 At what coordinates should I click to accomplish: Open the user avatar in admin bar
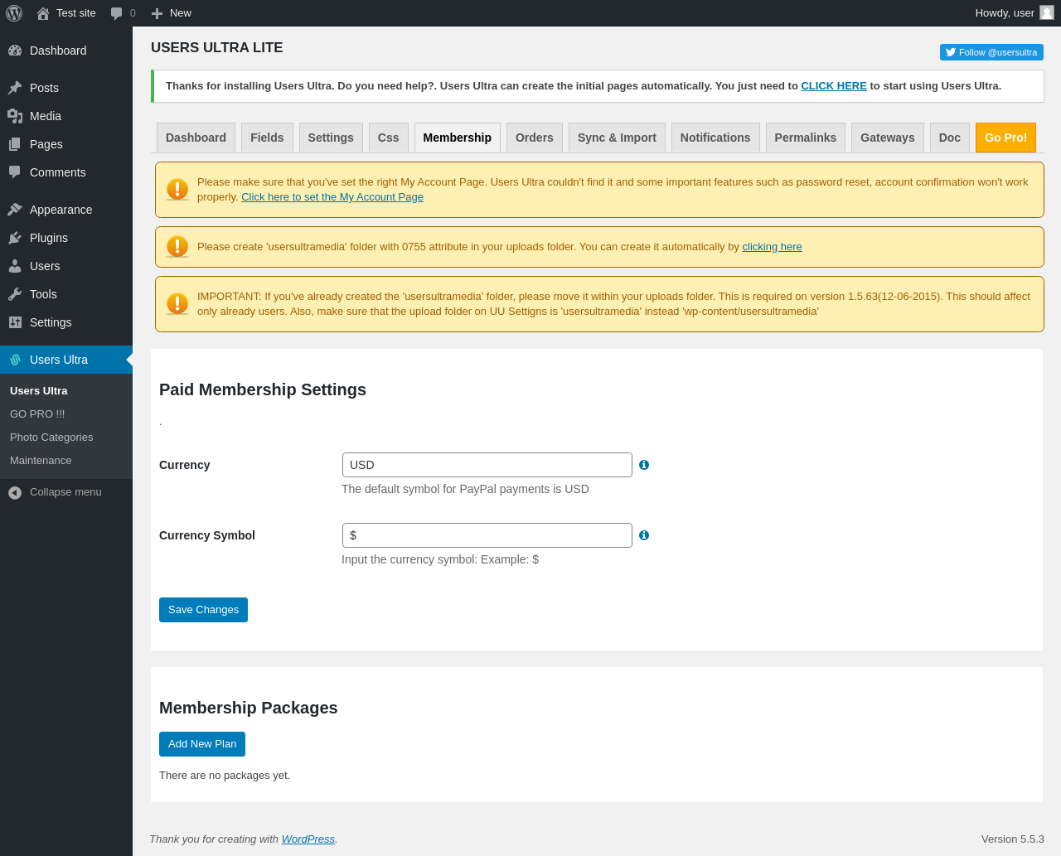pyautogui.click(x=1047, y=12)
